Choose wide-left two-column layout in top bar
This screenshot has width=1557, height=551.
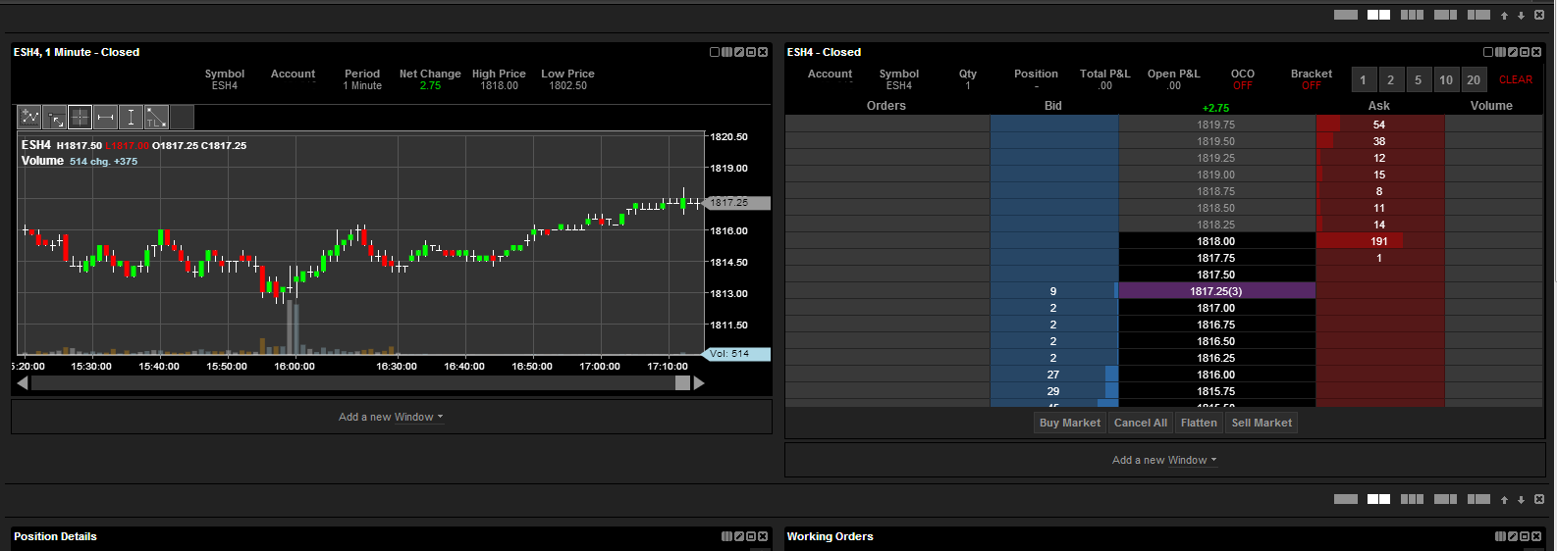pyautogui.click(x=1446, y=15)
